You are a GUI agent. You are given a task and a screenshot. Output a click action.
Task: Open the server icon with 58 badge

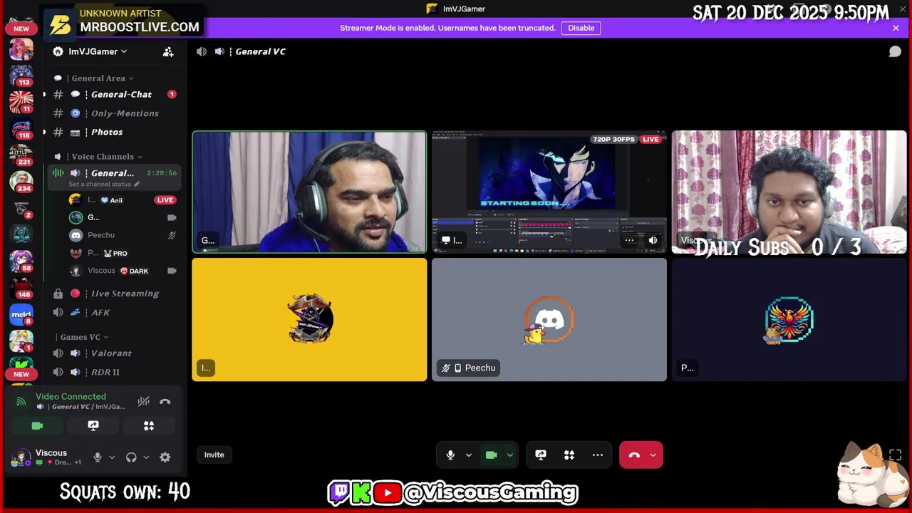[x=21, y=261]
